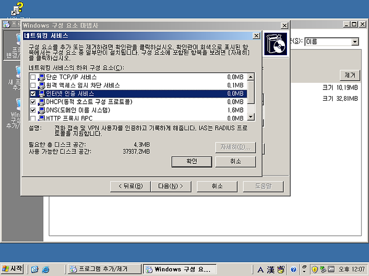The height and width of the screenshot is (276, 369).
Task: Click the 漢 Hanja conversion icon
Action: click(271, 270)
